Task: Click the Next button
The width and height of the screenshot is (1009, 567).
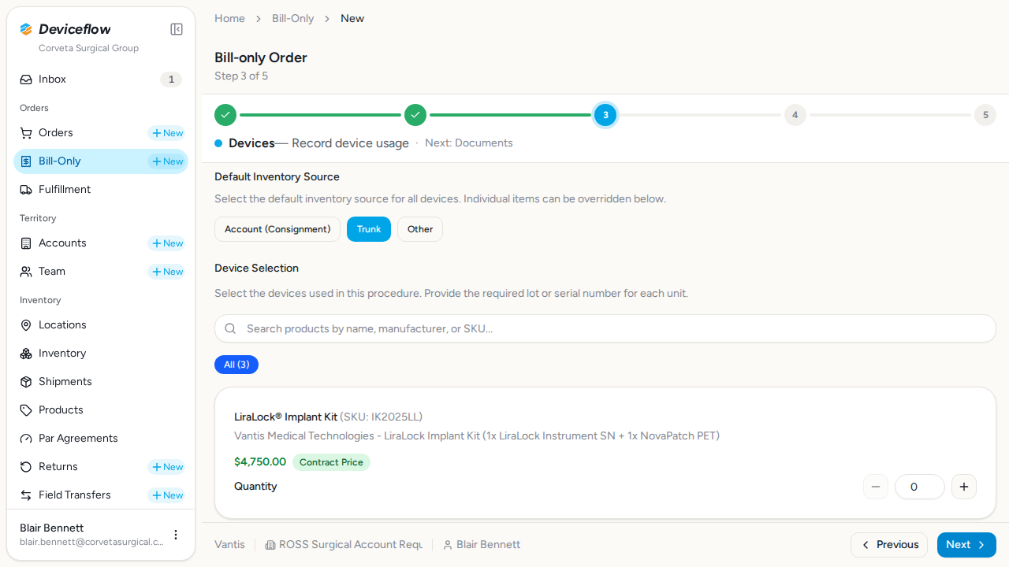Action: click(x=966, y=545)
